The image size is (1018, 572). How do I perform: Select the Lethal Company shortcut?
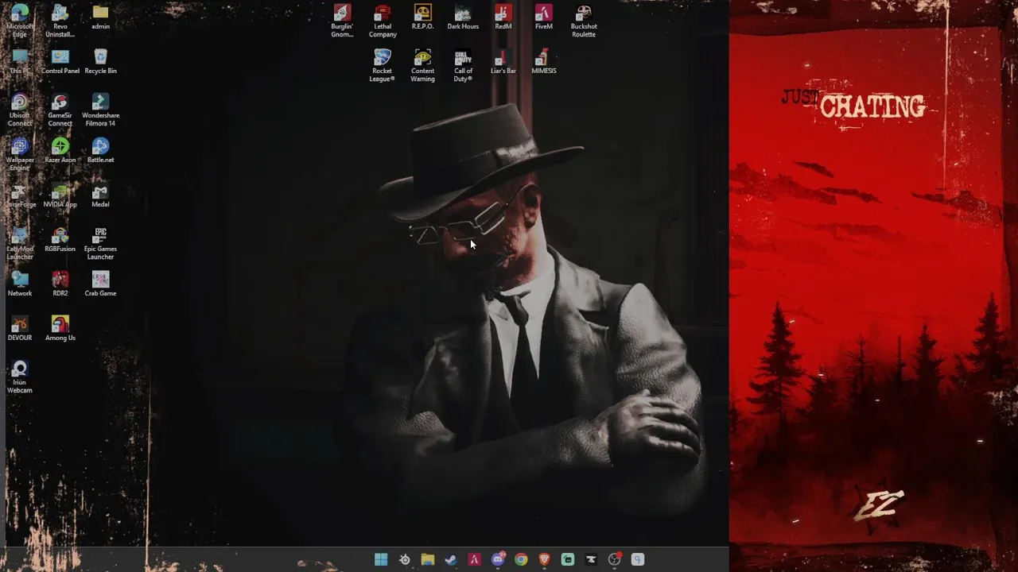pyautogui.click(x=383, y=21)
